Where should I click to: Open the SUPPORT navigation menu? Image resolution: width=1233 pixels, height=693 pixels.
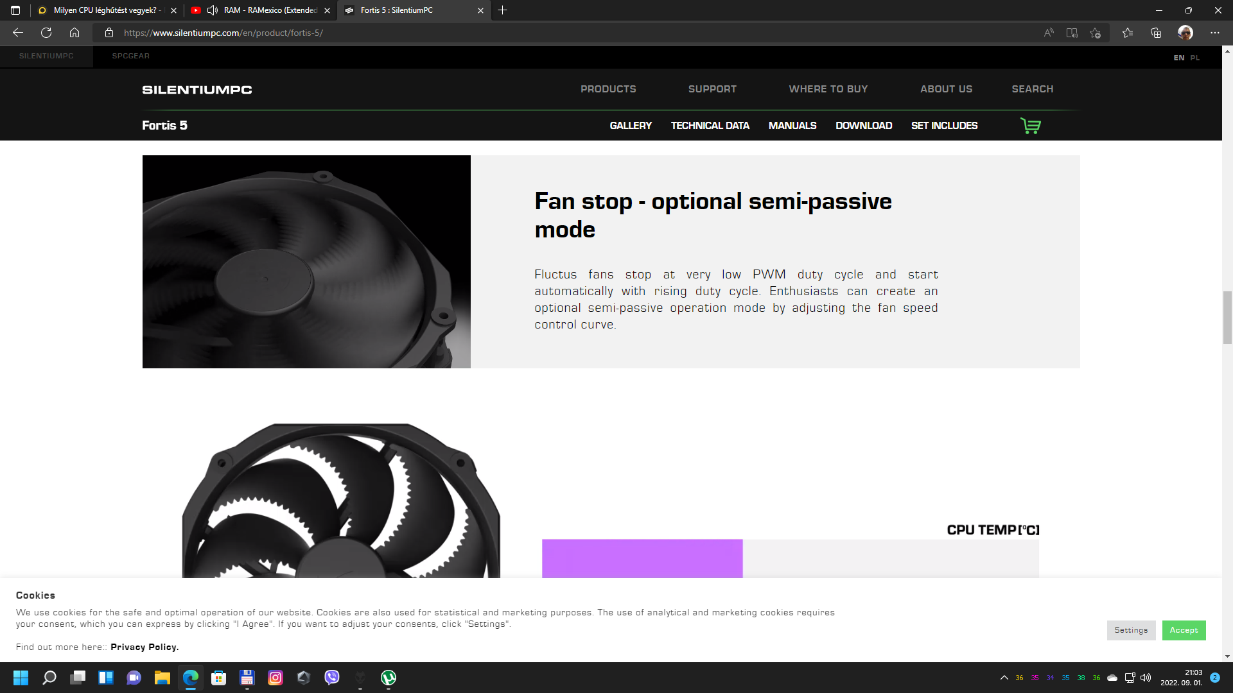click(712, 89)
